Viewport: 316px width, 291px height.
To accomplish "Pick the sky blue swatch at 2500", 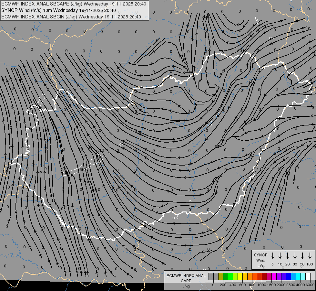I will (293, 276).
